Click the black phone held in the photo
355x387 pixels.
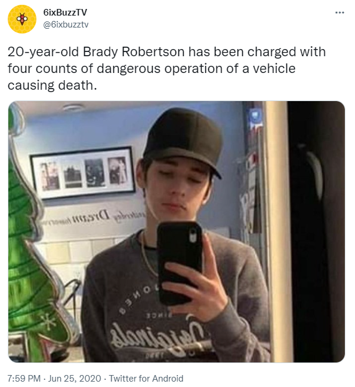click(x=180, y=263)
